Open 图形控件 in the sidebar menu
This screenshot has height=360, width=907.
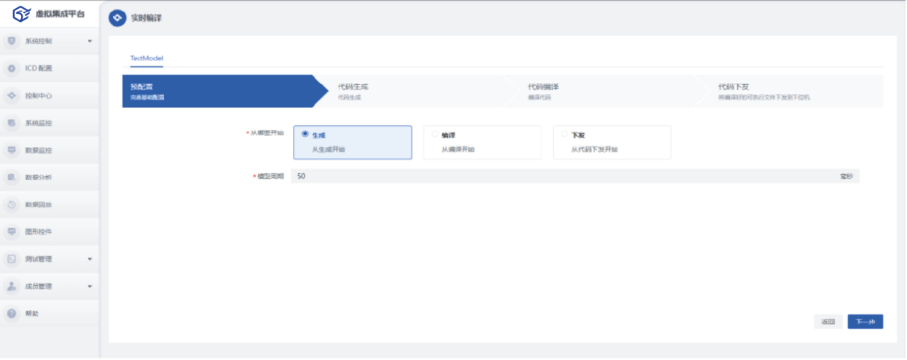click(39, 232)
